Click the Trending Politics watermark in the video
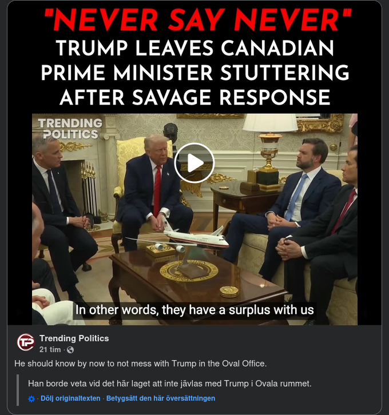This screenshot has height=415, width=389. pyautogui.click(x=70, y=129)
